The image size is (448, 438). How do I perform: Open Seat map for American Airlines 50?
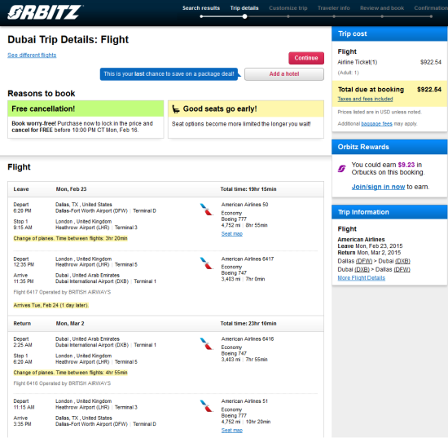231,234
